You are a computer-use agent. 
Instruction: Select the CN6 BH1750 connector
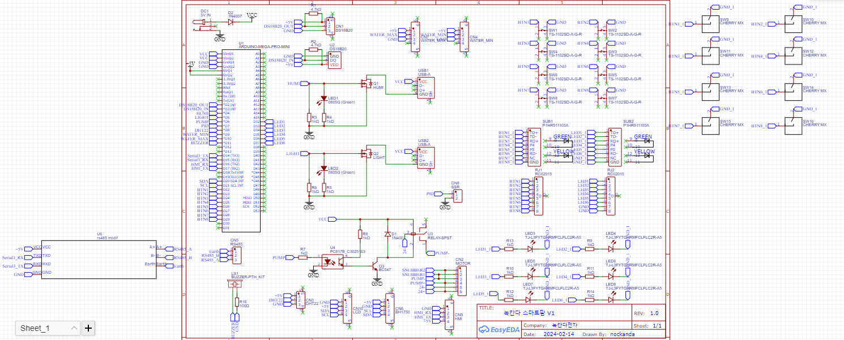coord(389,308)
